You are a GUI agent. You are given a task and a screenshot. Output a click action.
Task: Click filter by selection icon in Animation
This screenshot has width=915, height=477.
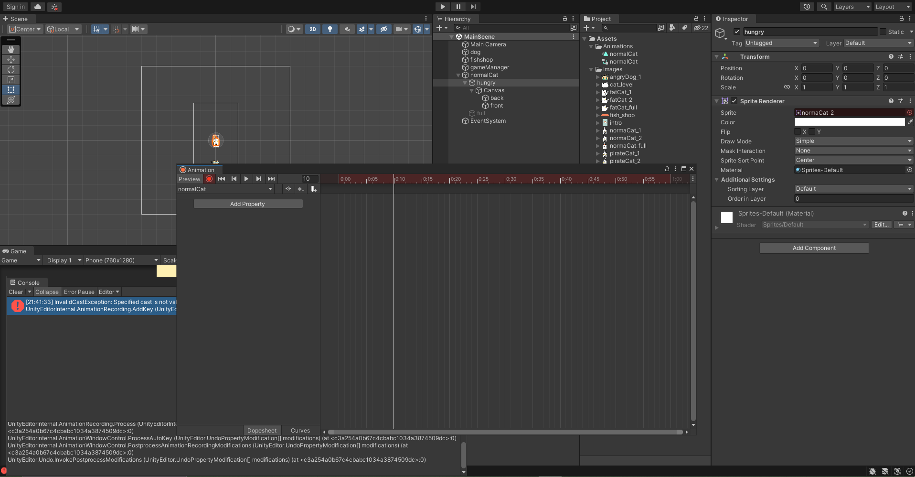288,189
